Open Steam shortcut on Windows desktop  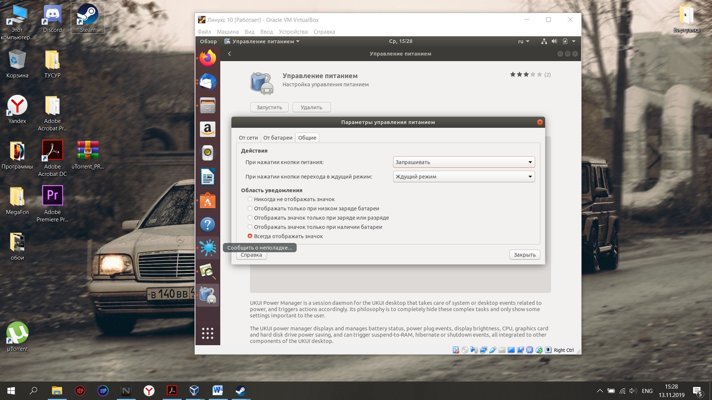click(88, 18)
